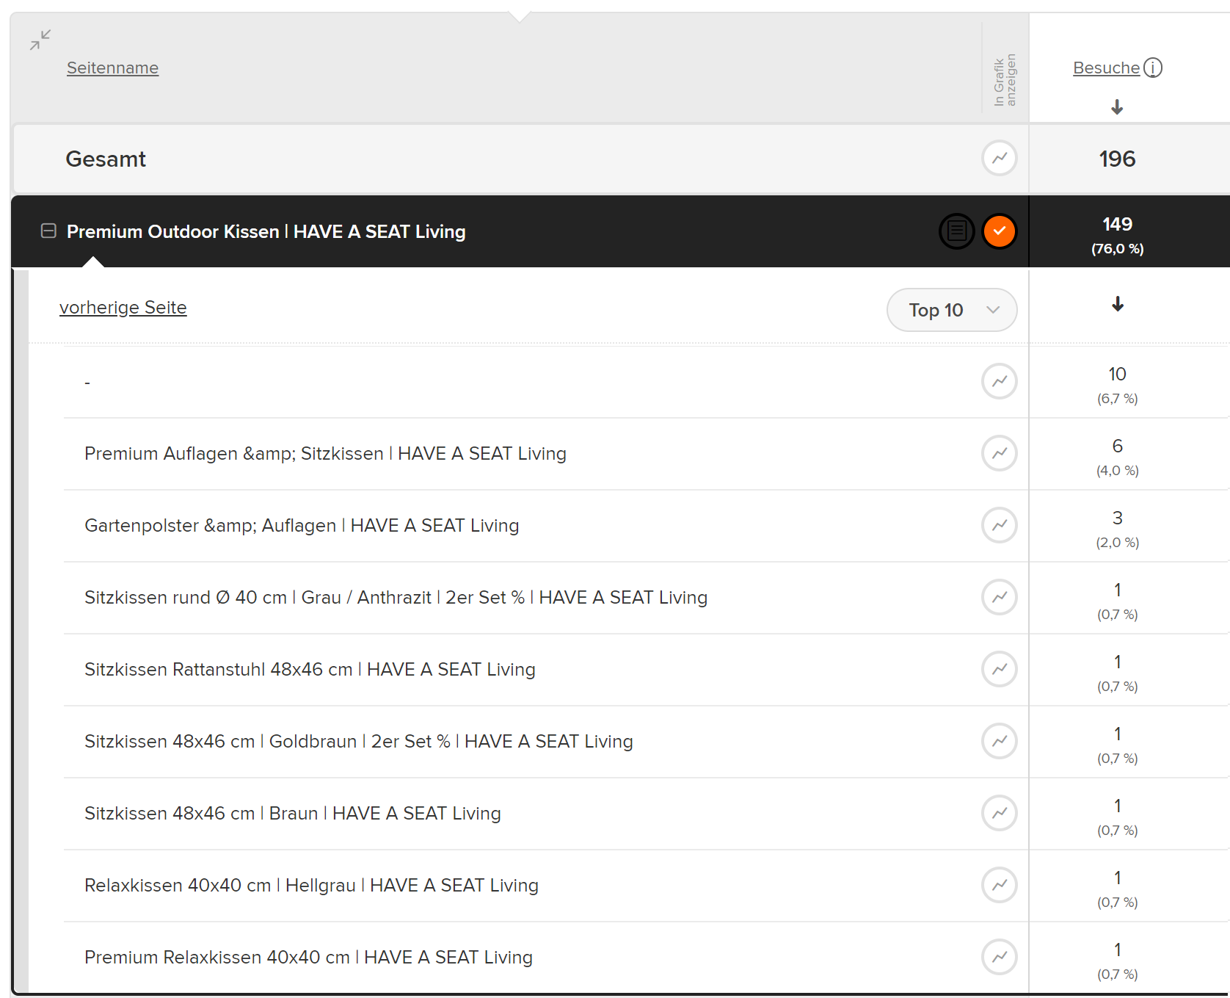The image size is (1230, 998).
Task: Select the Gesamt row label
Action: [106, 159]
